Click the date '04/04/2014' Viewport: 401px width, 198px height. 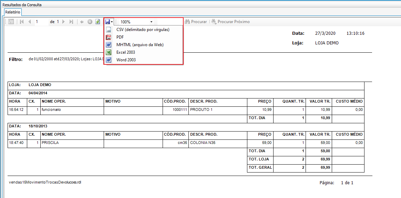38,93
